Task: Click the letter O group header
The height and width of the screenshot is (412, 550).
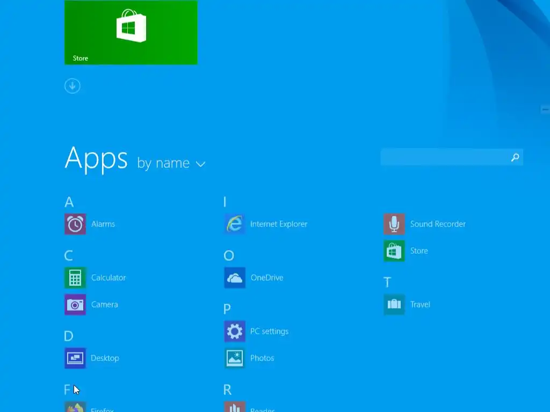Action: (x=229, y=256)
